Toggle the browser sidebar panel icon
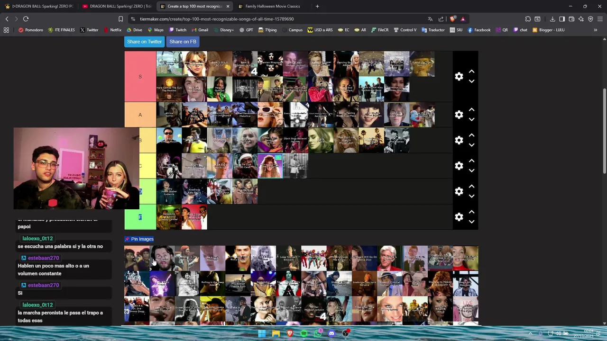 pos(562,19)
